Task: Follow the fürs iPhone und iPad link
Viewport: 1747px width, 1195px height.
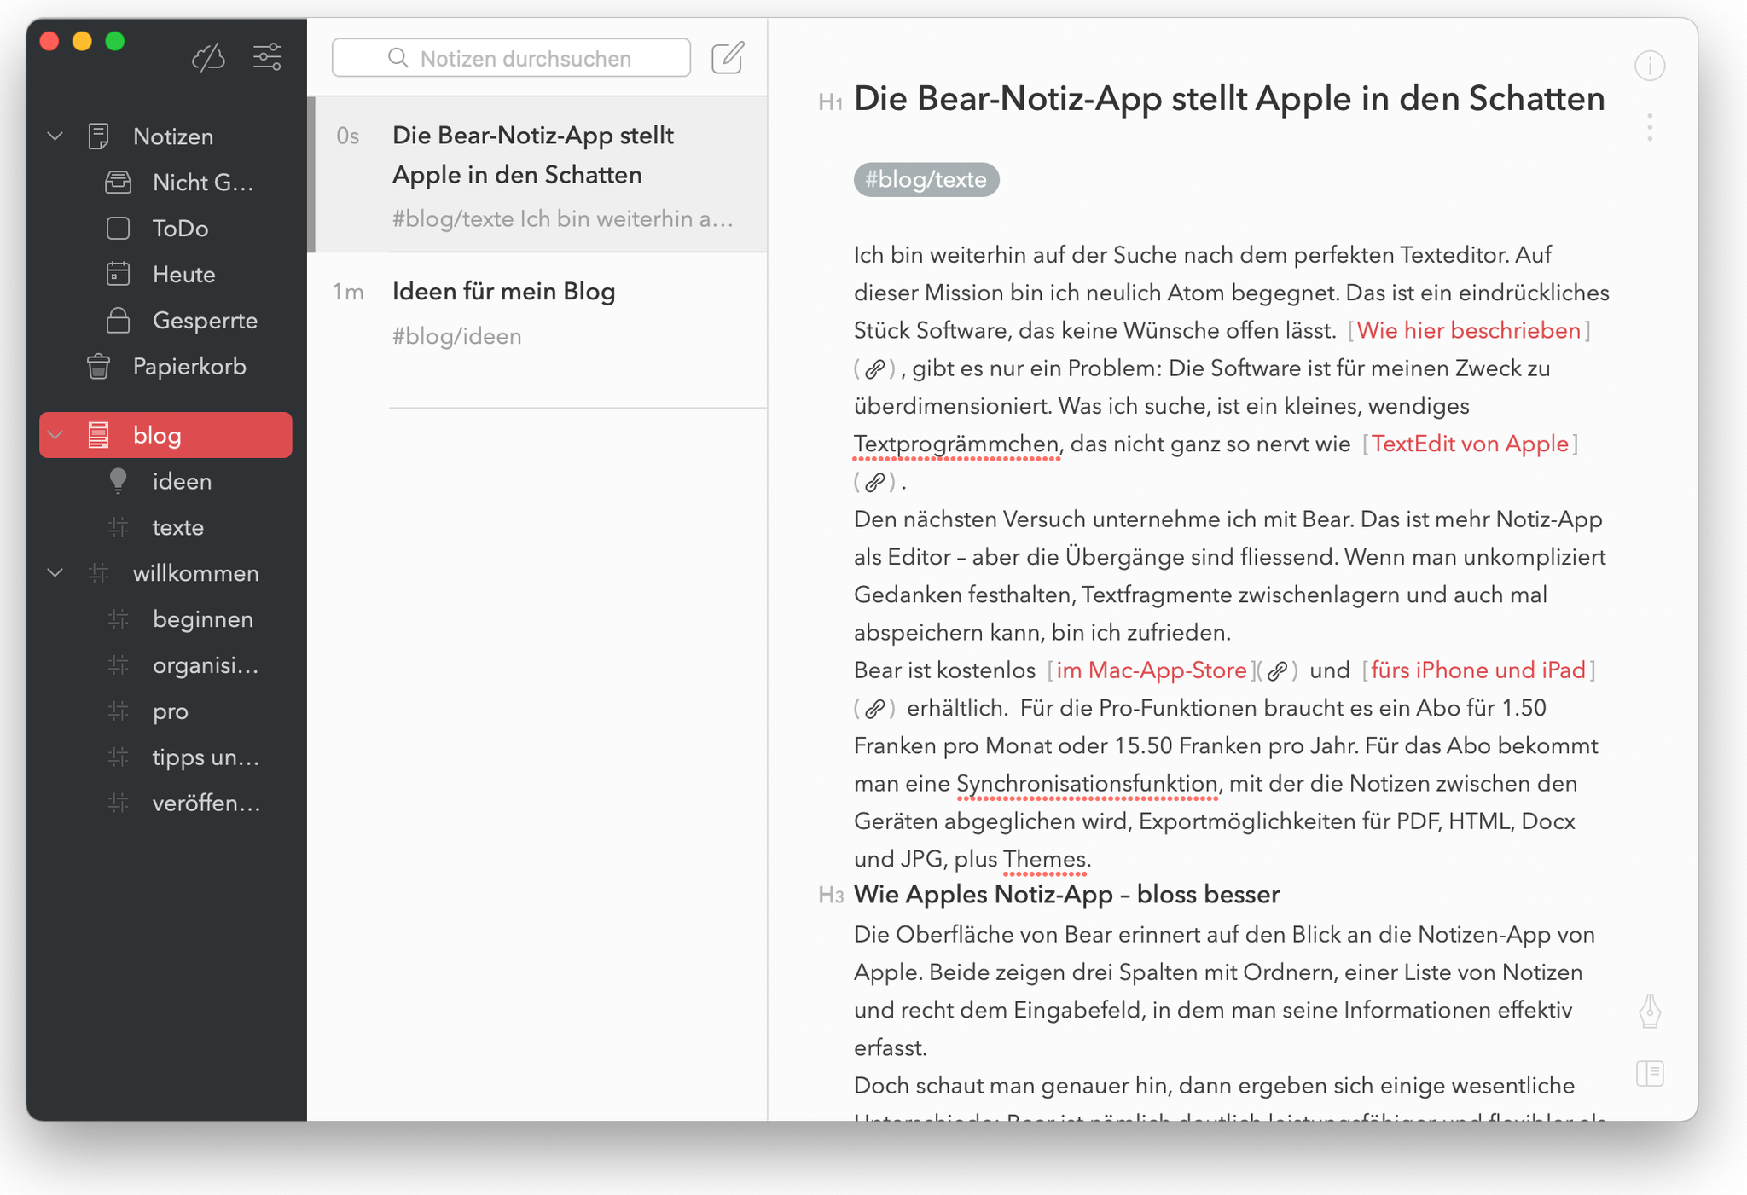Action: (1478, 670)
